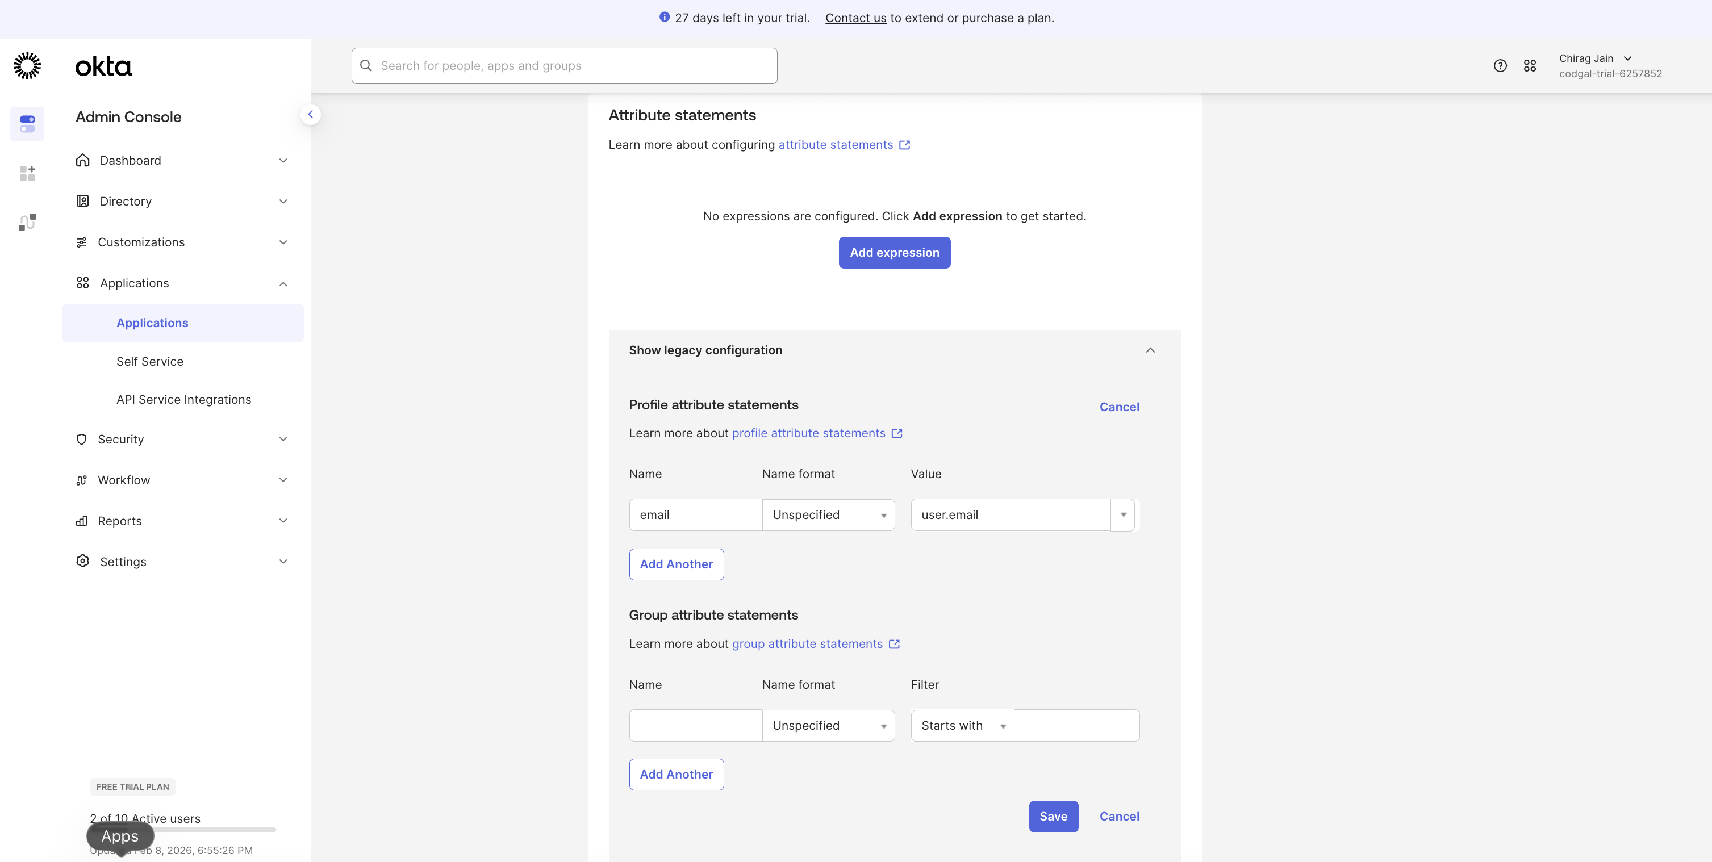The image size is (1712, 862).
Task: Click the blue Save button
Action: [x=1053, y=816]
